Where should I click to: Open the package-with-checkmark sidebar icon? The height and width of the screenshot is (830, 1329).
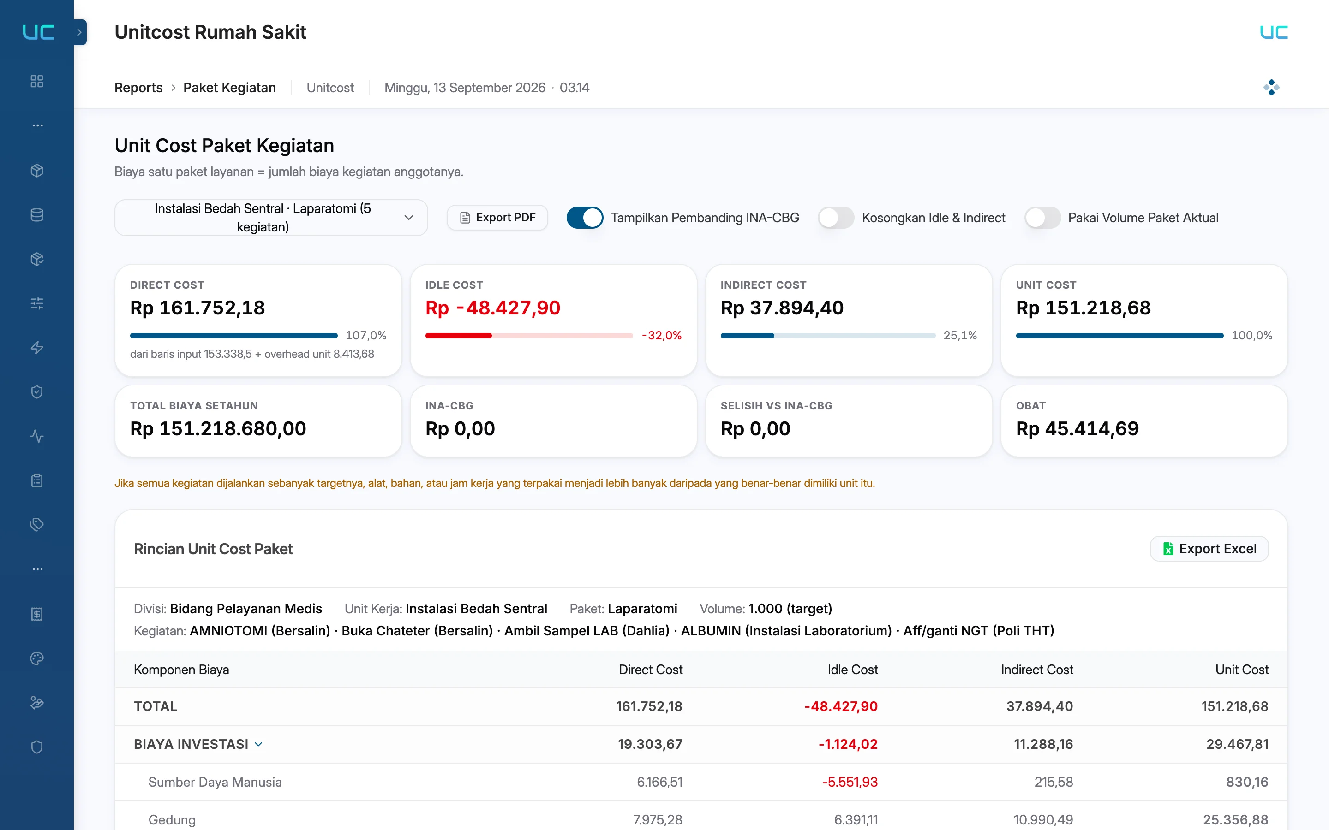[x=37, y=259]
